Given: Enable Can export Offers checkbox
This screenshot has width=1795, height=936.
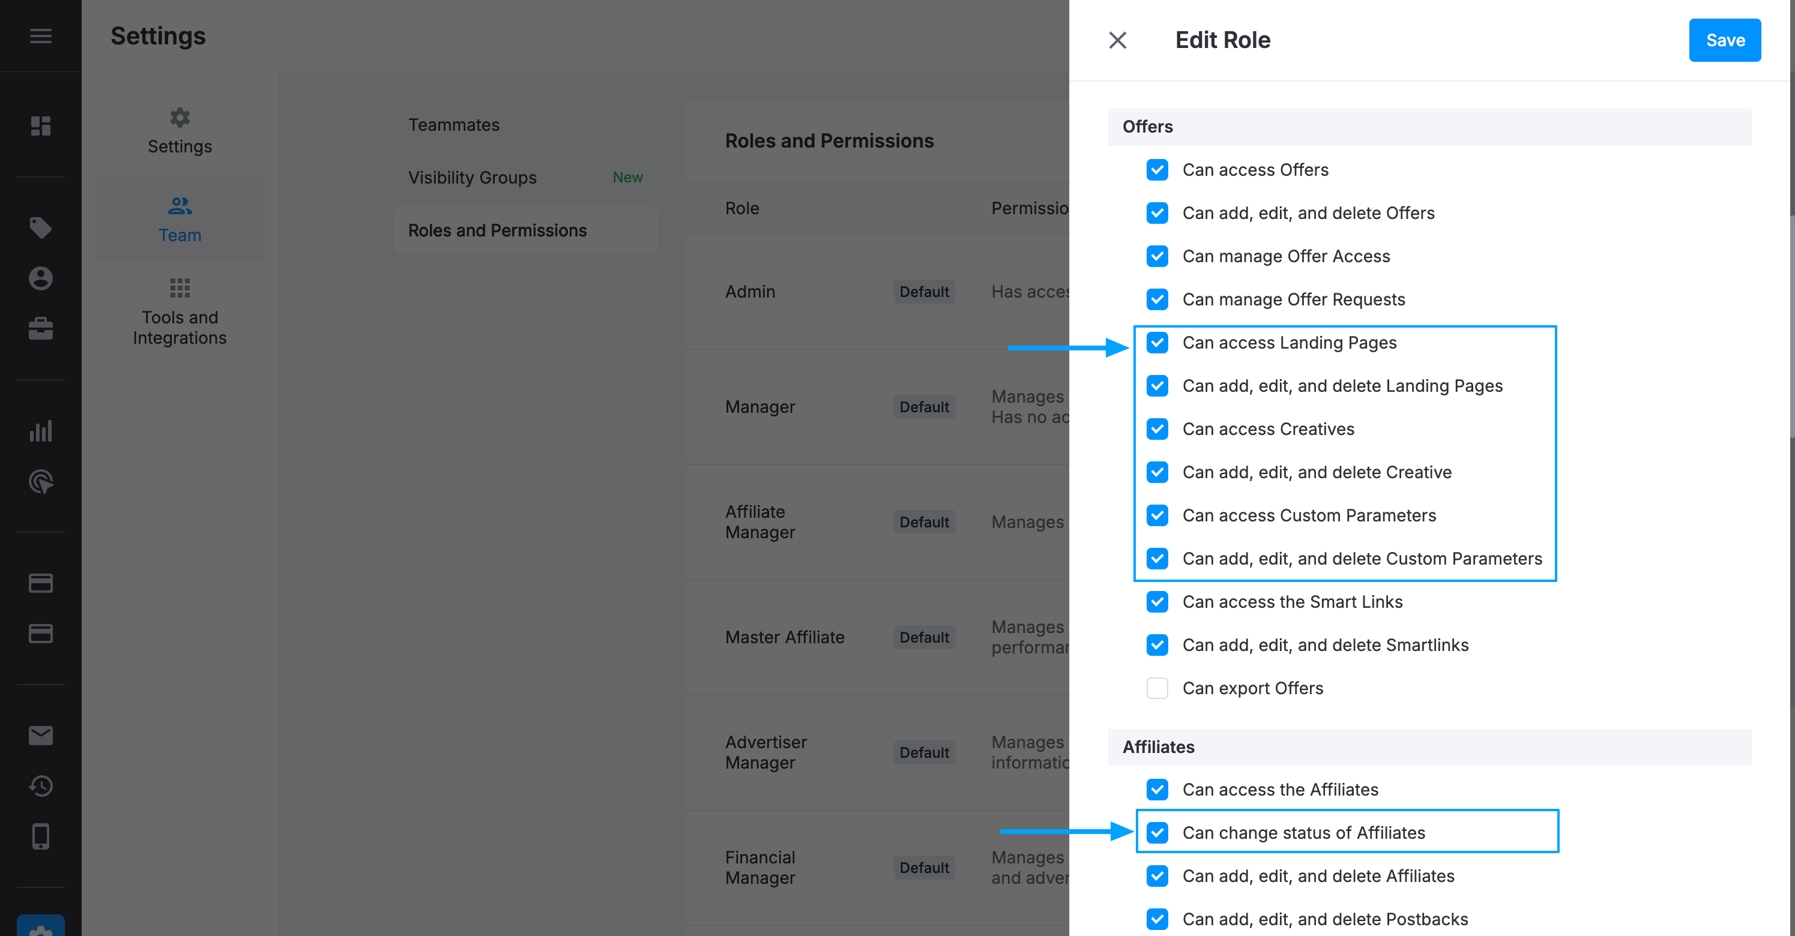Looking at the screenshot, I should (1157, 688).
